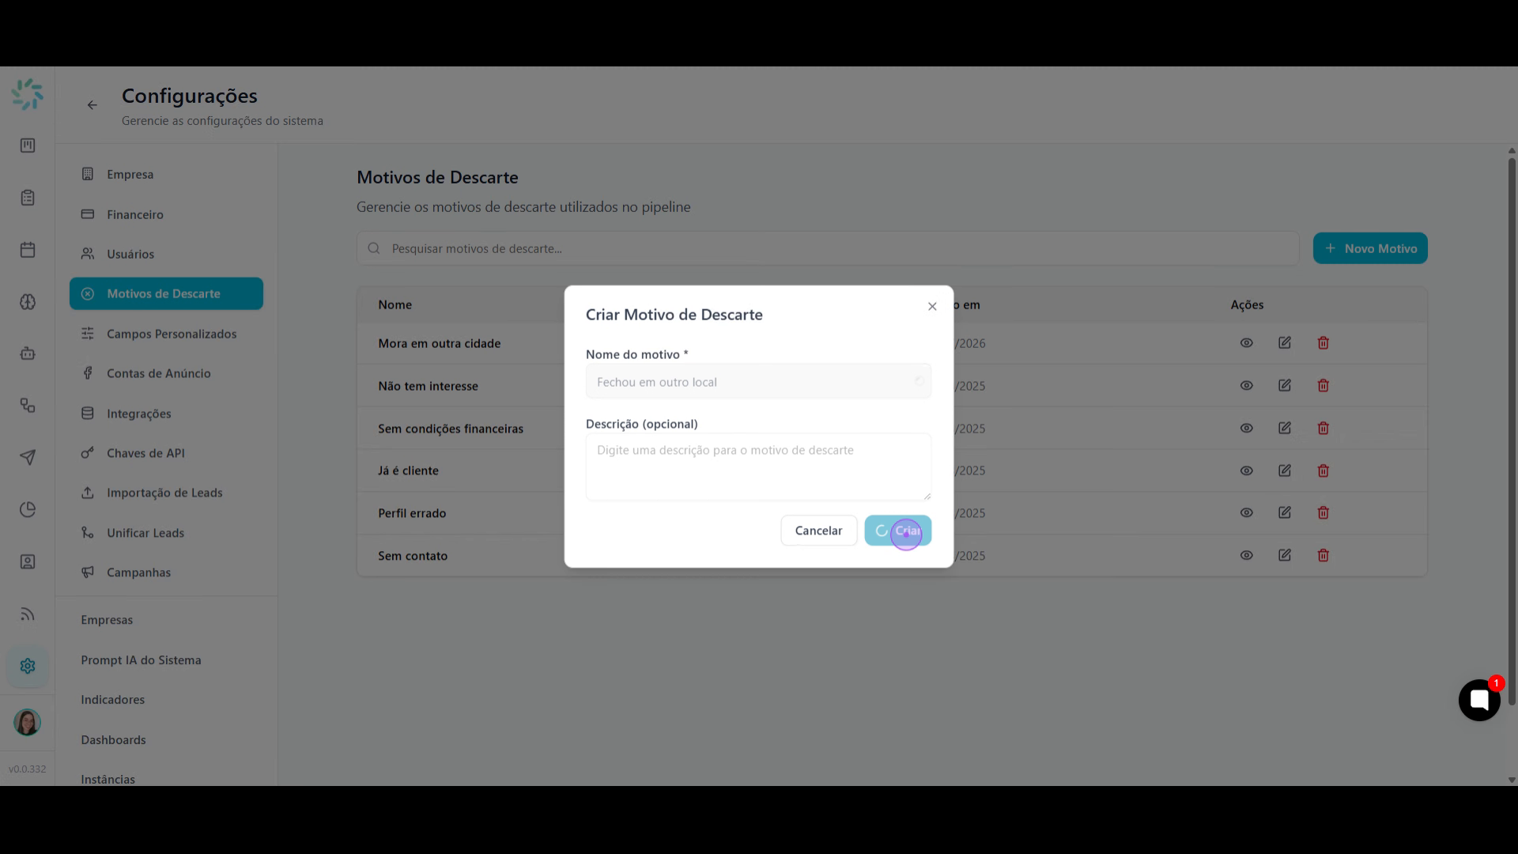This screenshot has height=854, width=1518.
Task: Open Importação de Leads settings
Action: tap(166, 493)
